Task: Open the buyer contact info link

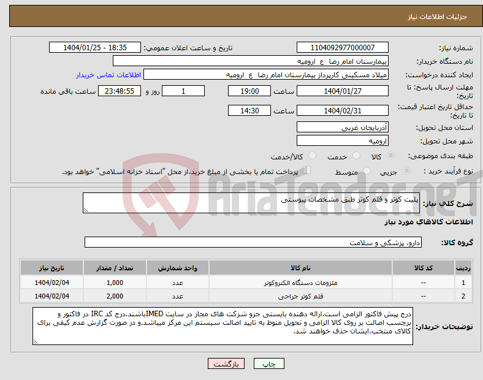Action: tap(108, 75)
